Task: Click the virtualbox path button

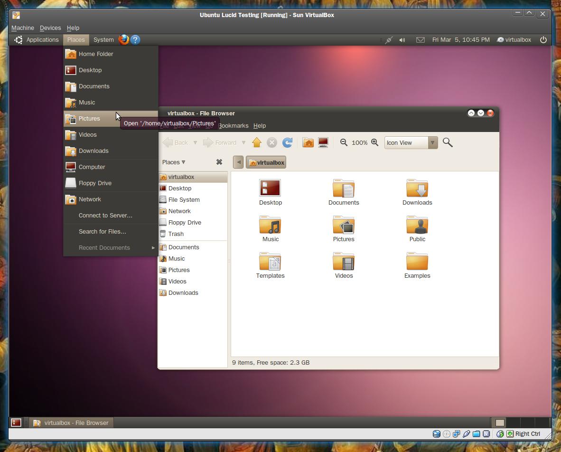Action: click(x=266, y=162)
